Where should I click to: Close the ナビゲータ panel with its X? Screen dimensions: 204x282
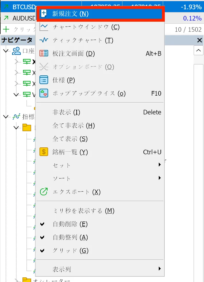click(x=199, y=40)
